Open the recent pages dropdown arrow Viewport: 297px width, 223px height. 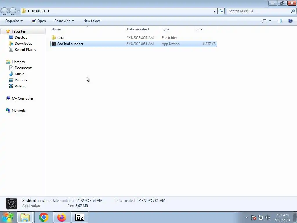pyautogui.click(x=18, y=11)
